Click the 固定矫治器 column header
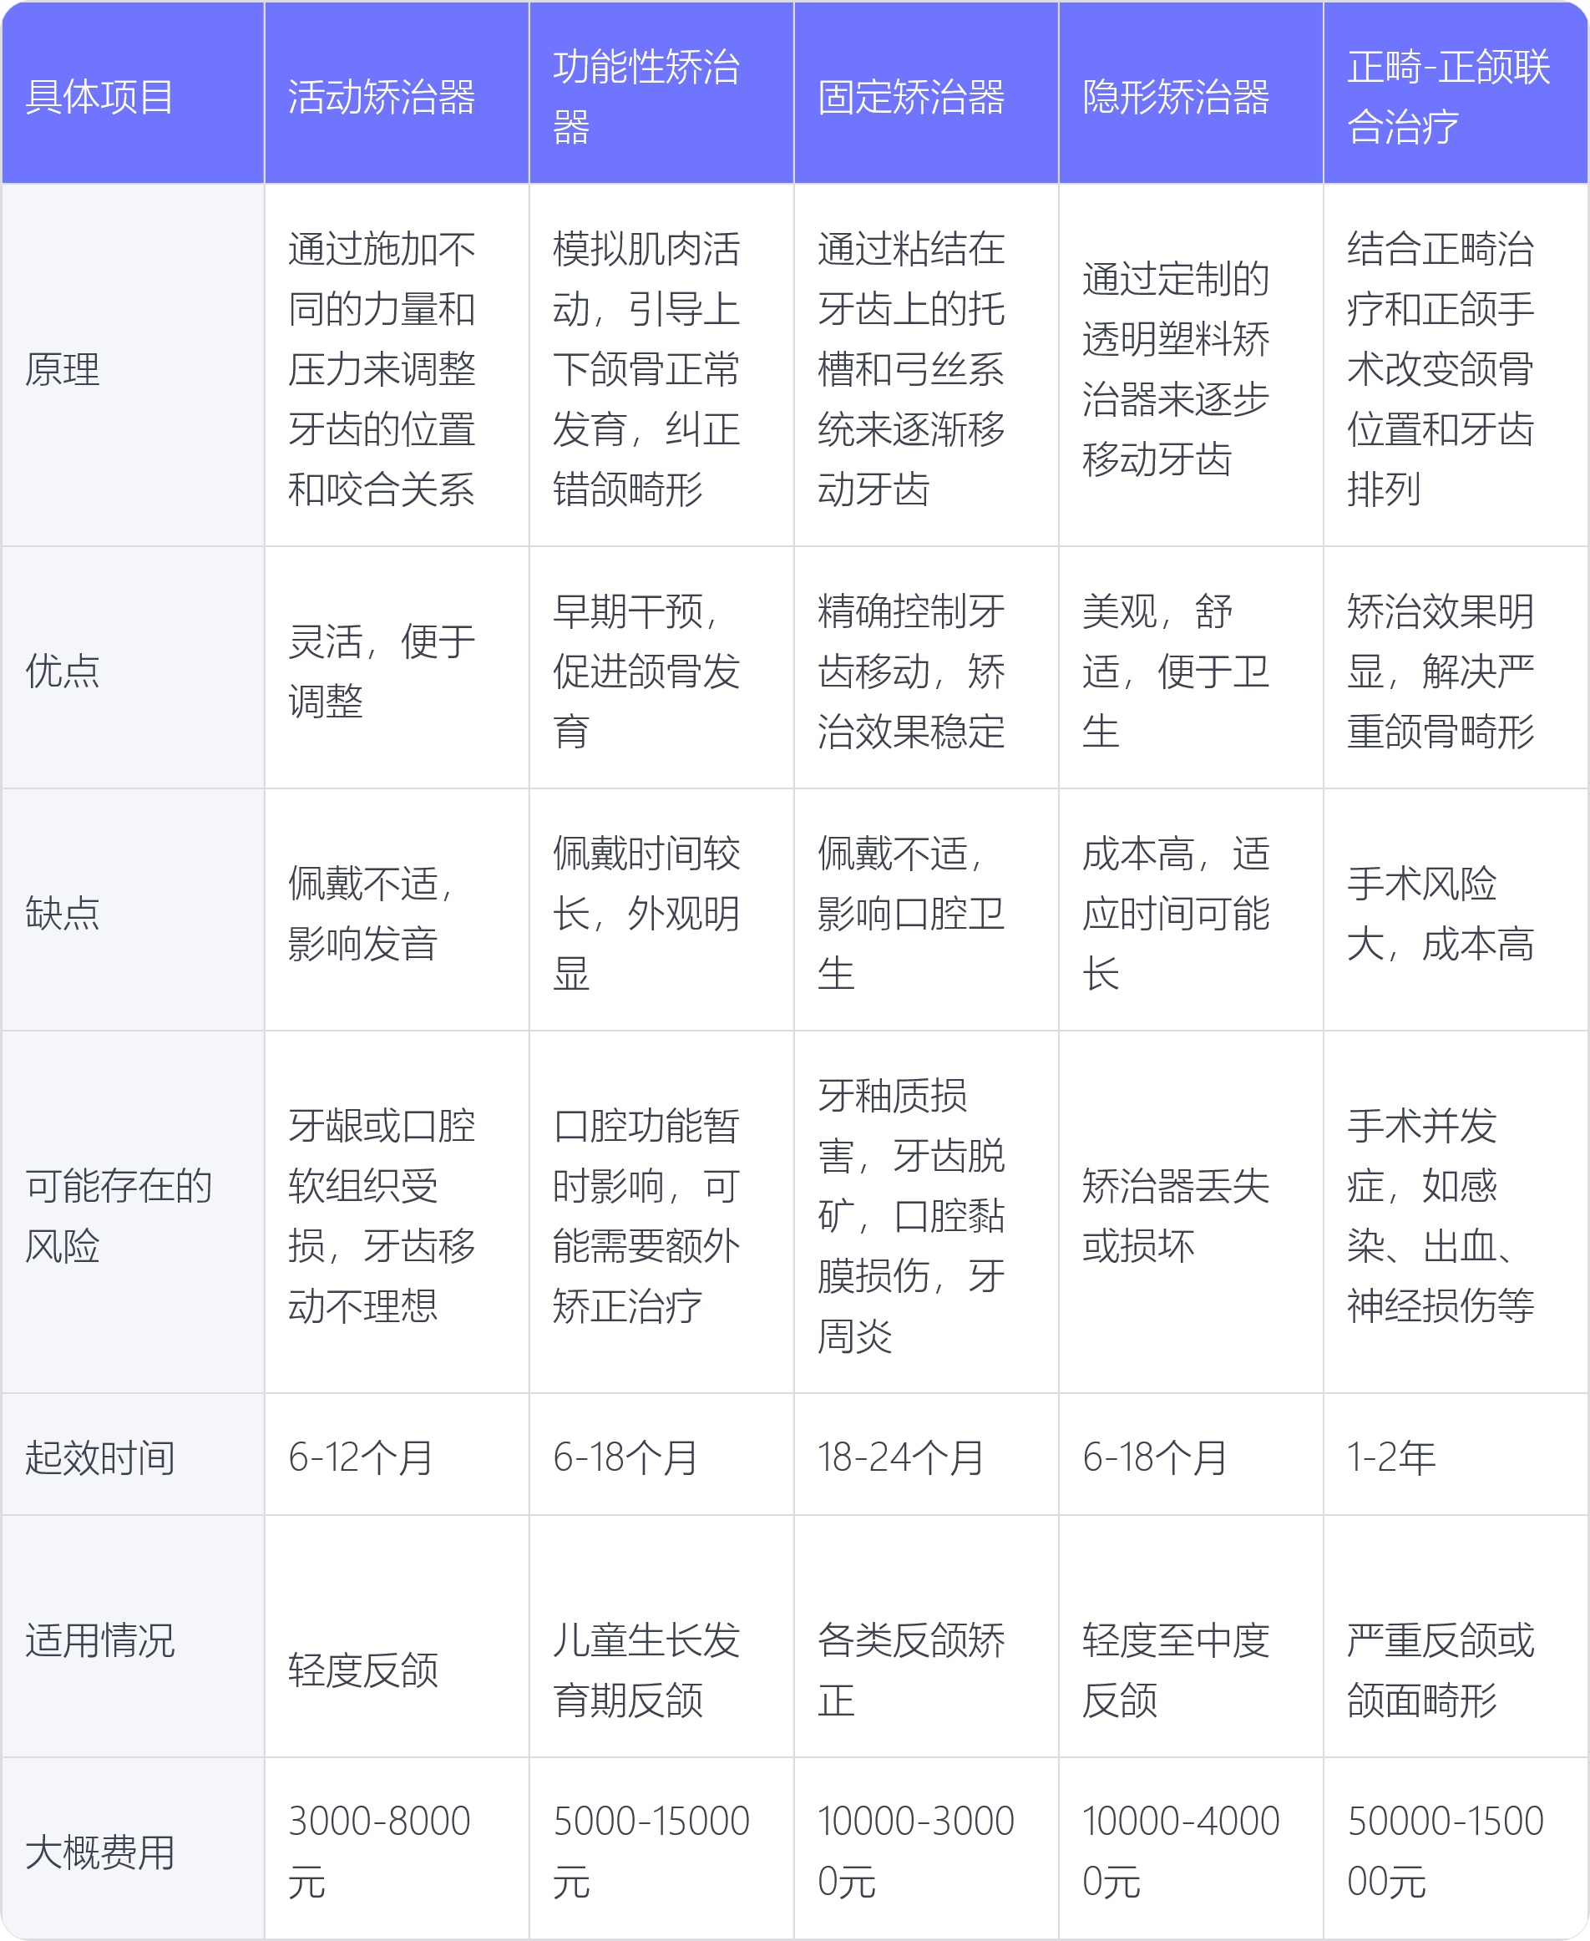This screenshot has width=1590, height=1941. [x=926, y=93]
